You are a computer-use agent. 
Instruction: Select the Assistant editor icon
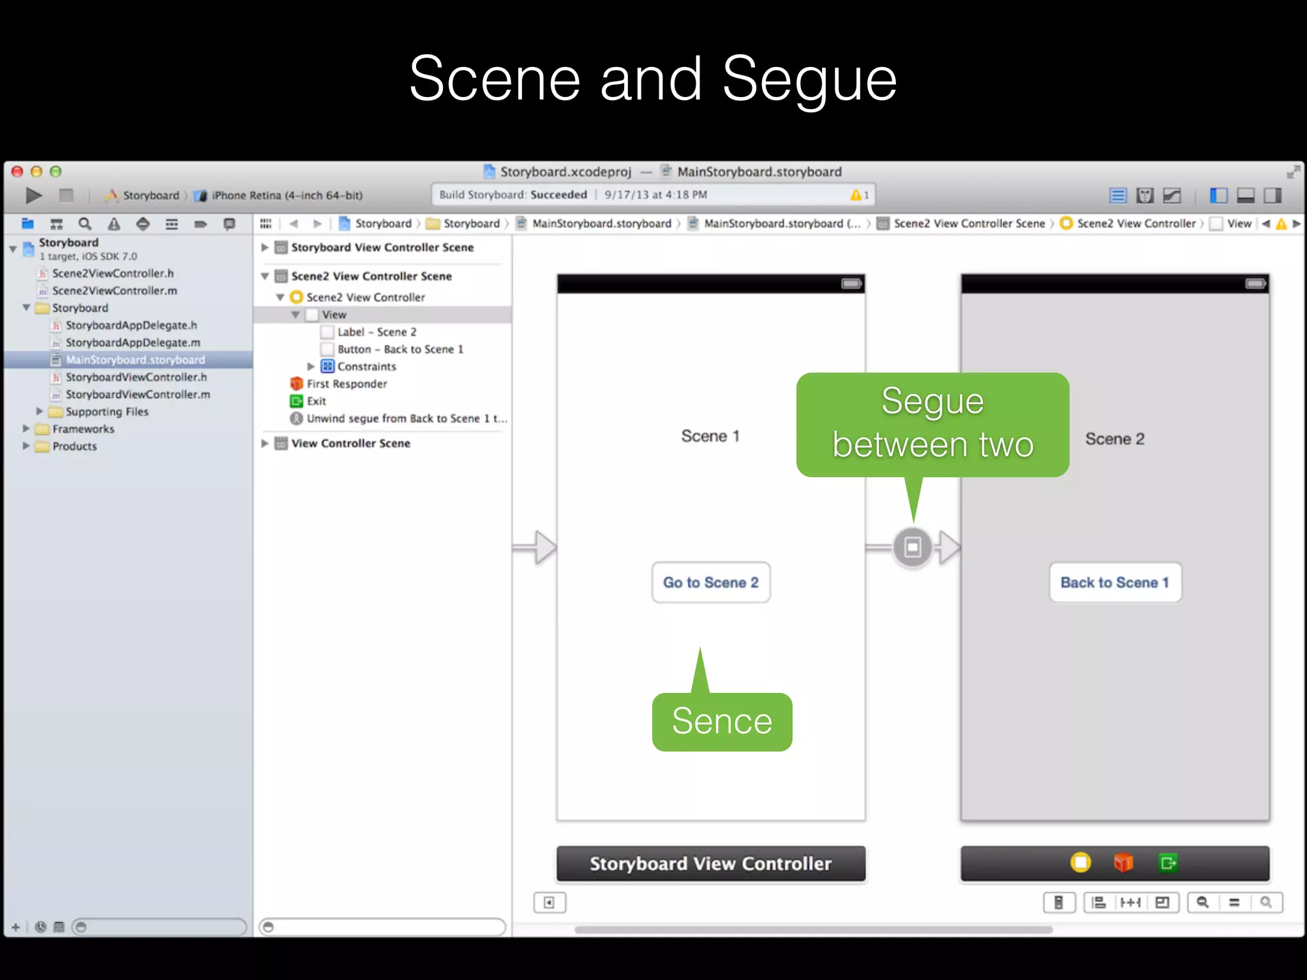(1145, 195)
